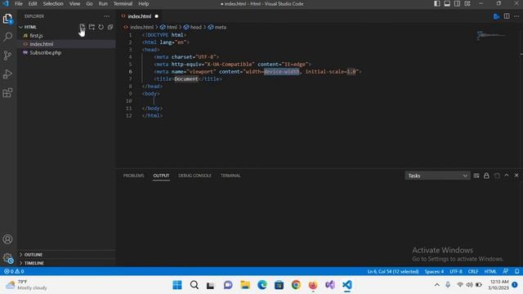The image size is (523, 294).
Task: Toggle Output scroll lock
Action: tap(486, 176)
